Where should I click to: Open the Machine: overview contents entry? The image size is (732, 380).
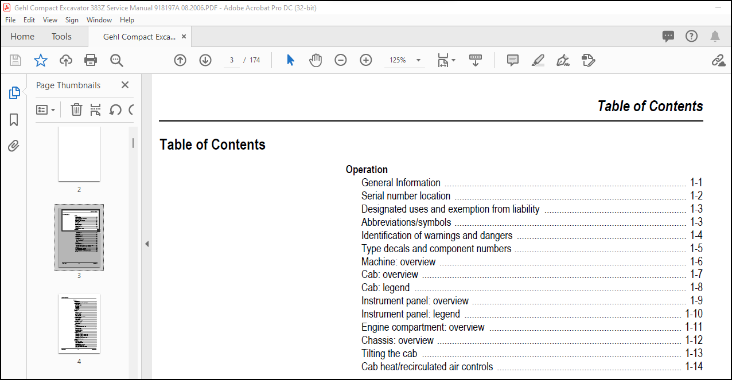point(399,262)
